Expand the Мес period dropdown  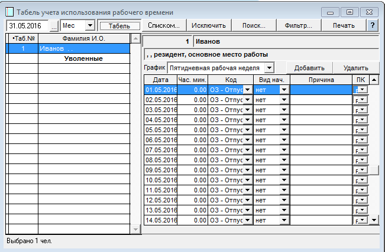click(x=89, y=26)
